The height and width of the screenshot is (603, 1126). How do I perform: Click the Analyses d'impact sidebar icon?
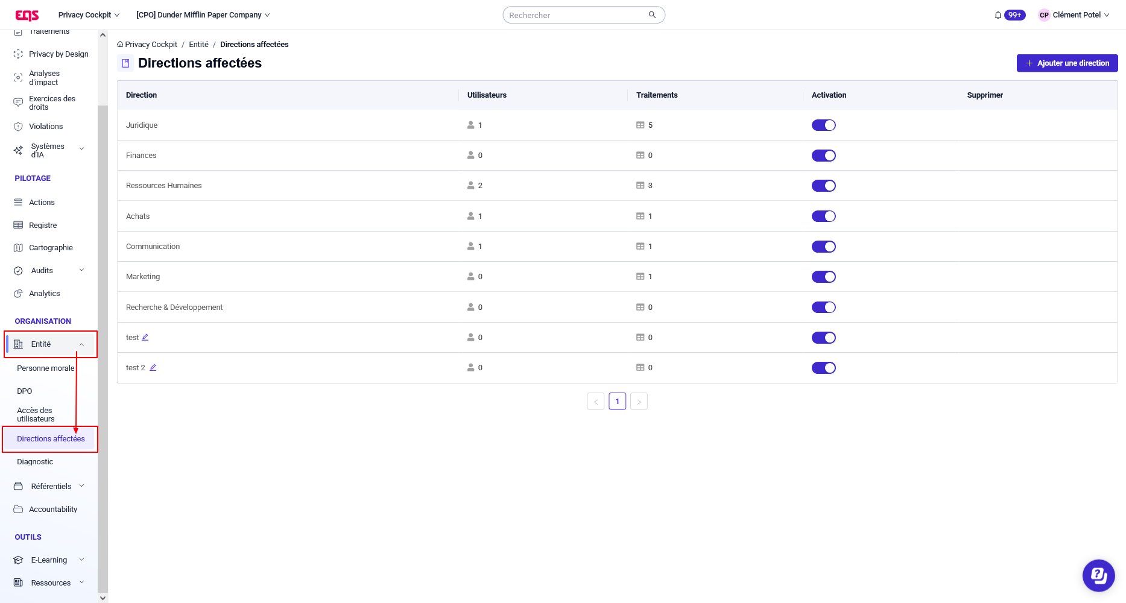click(x=18, y=78)
